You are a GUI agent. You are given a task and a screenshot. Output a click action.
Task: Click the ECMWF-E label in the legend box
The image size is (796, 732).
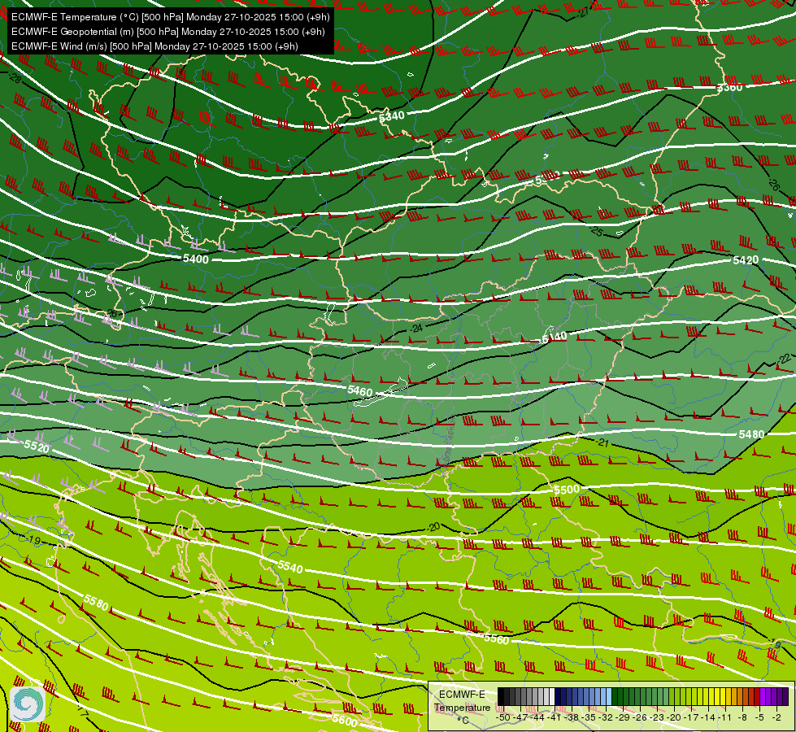pos(462,695)
